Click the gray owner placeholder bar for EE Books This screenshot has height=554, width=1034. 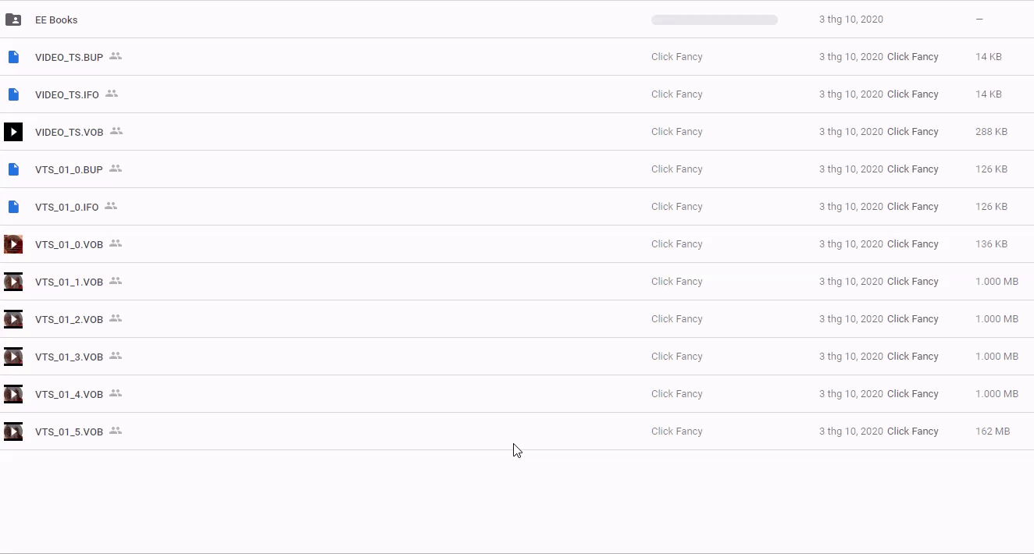pos(714,20)
